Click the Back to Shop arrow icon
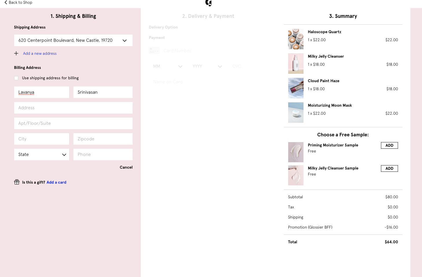Image resolution: width=422 pixels, height=277 pixels. click(x=6, y=2)
